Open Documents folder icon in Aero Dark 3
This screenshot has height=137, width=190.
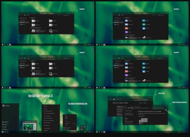tap(126, 24)
